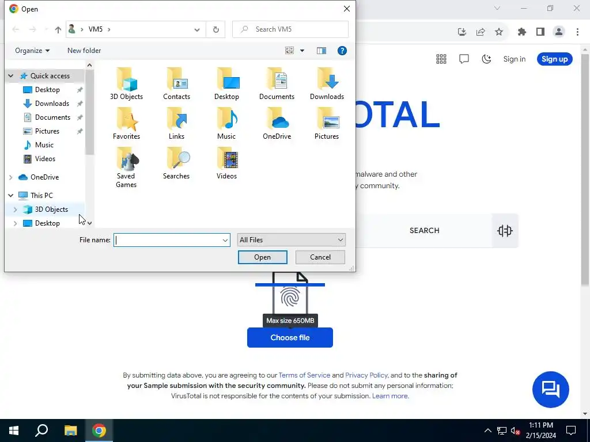Click VM5 in the address breadcrumb
Viewport: 590px width, 442px height.
tap(96, 29)
